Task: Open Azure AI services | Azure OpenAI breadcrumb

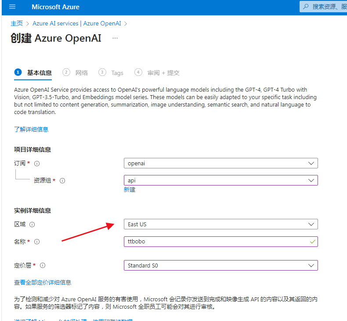Action: coord(77,23)
